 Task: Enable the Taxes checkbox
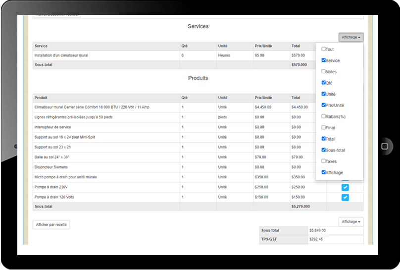(323, 161)
